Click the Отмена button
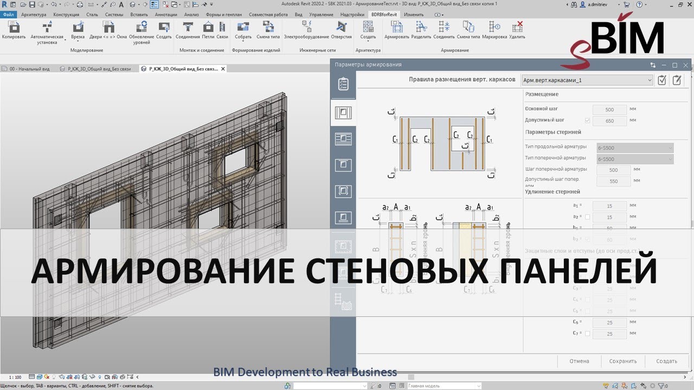The image size is (694, 390). pos(579,361)
